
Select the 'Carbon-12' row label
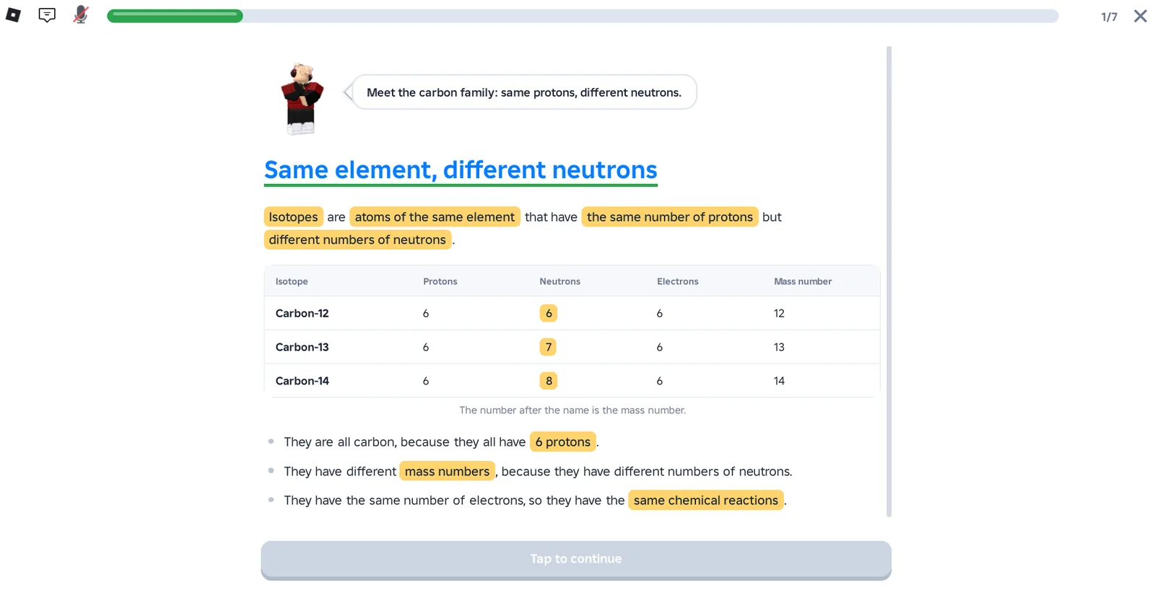click(302, 313)
